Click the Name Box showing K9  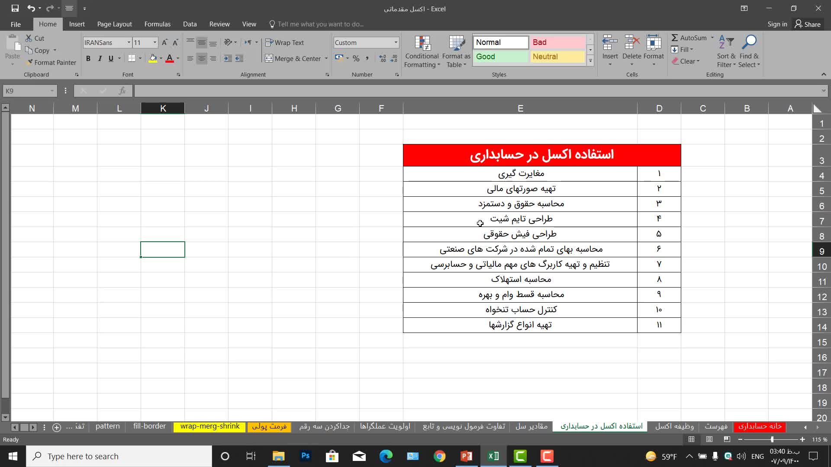[x=26, y=91]
